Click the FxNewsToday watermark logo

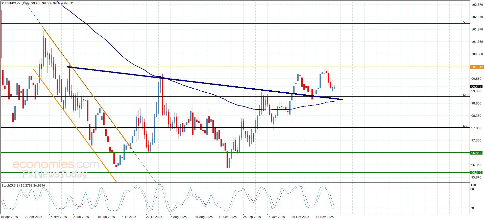pyautogui.click(x=55, y=174)
